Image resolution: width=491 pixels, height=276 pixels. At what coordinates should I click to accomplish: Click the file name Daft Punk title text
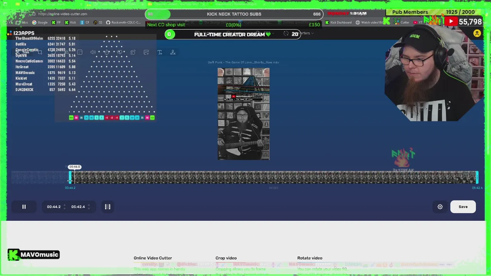click(244, 62)
